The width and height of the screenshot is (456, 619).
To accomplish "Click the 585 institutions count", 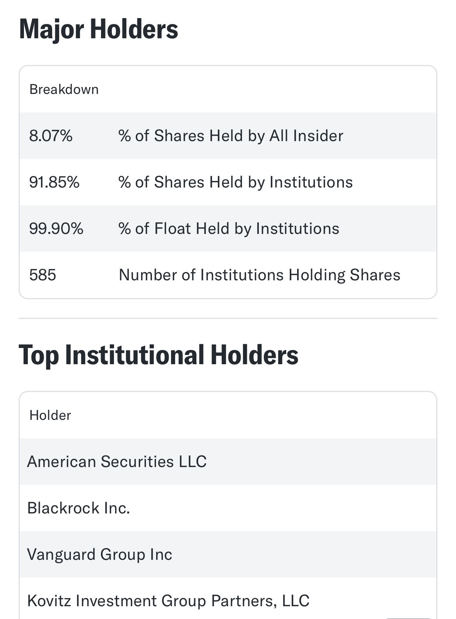I will (43, 275).
